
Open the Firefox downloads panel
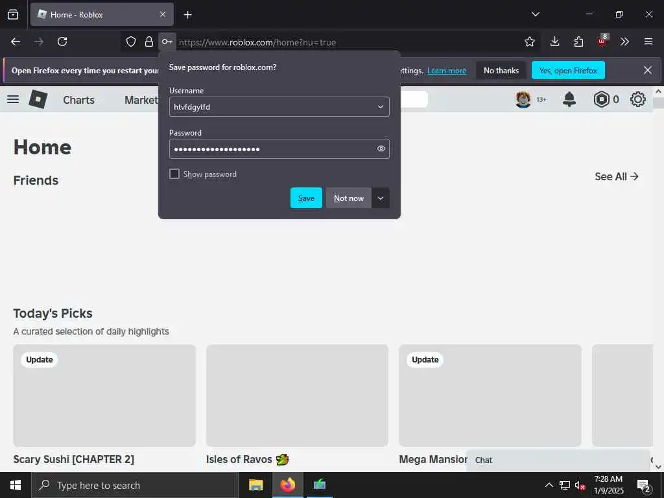554,41
